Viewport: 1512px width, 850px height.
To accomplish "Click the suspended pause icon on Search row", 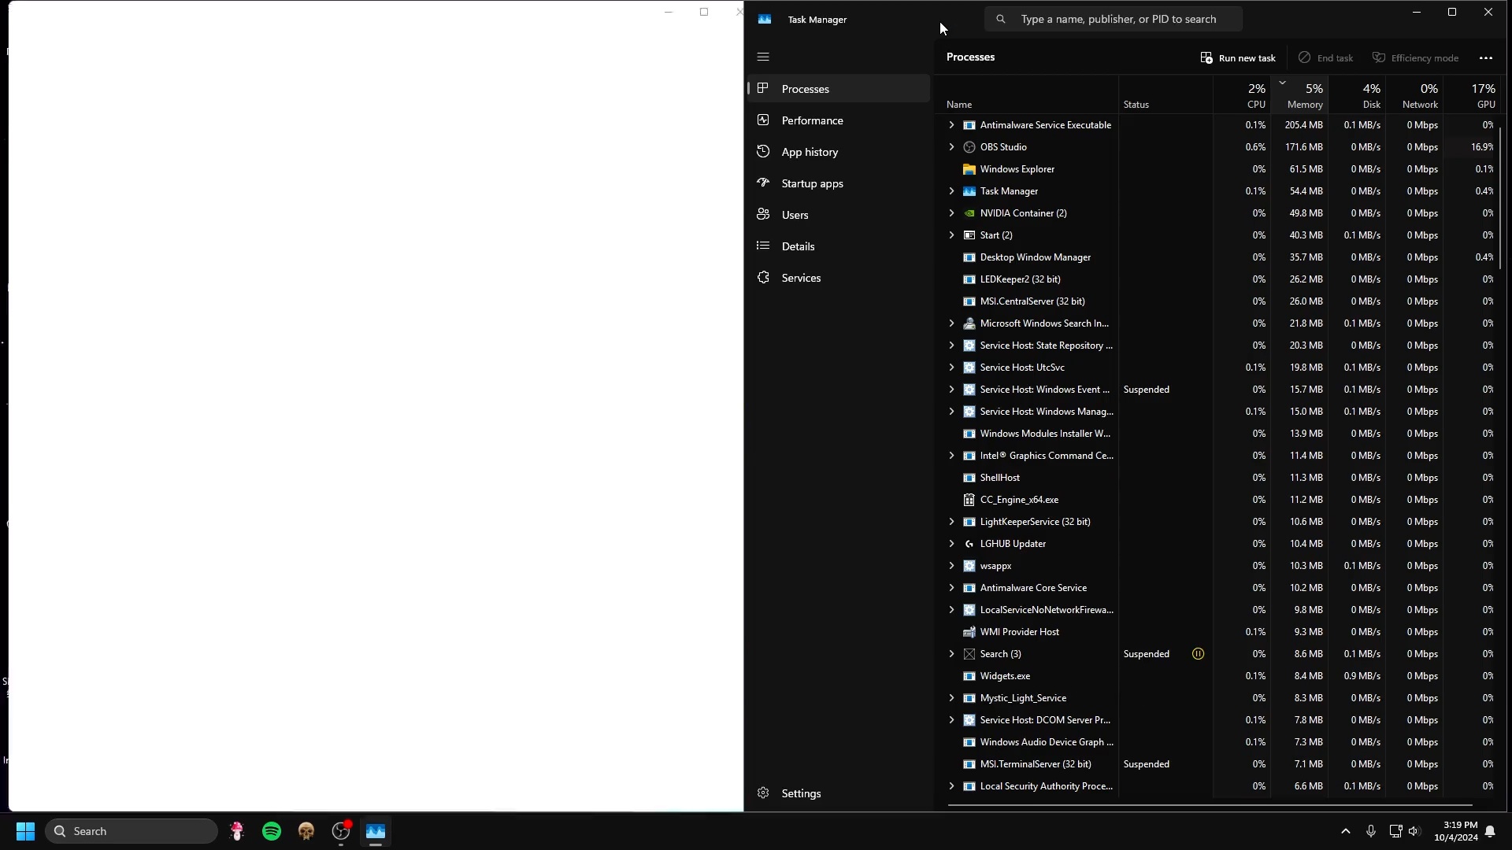I will point(1198,654).
